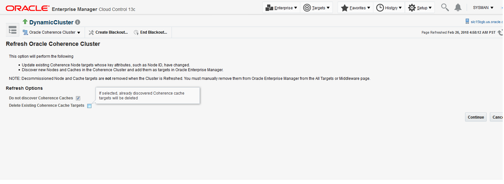504x184 pixels.
Task: Open the navigation tree panel icon
Action: point(13,30)
